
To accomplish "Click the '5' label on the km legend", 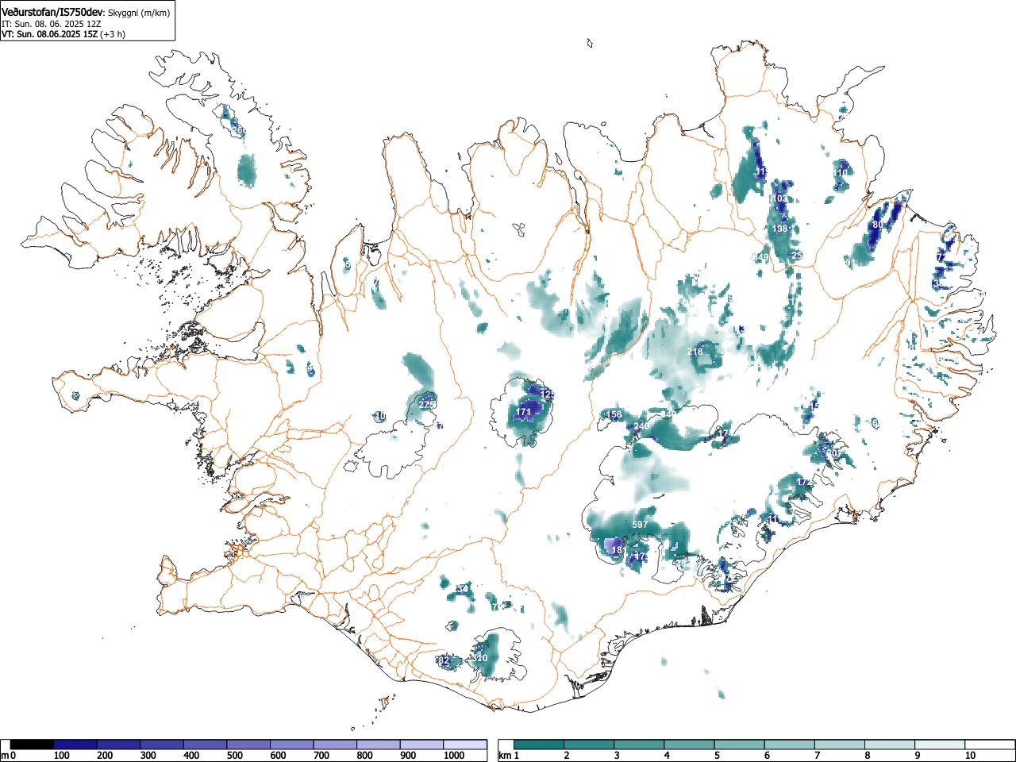I will tap(716, 756).
